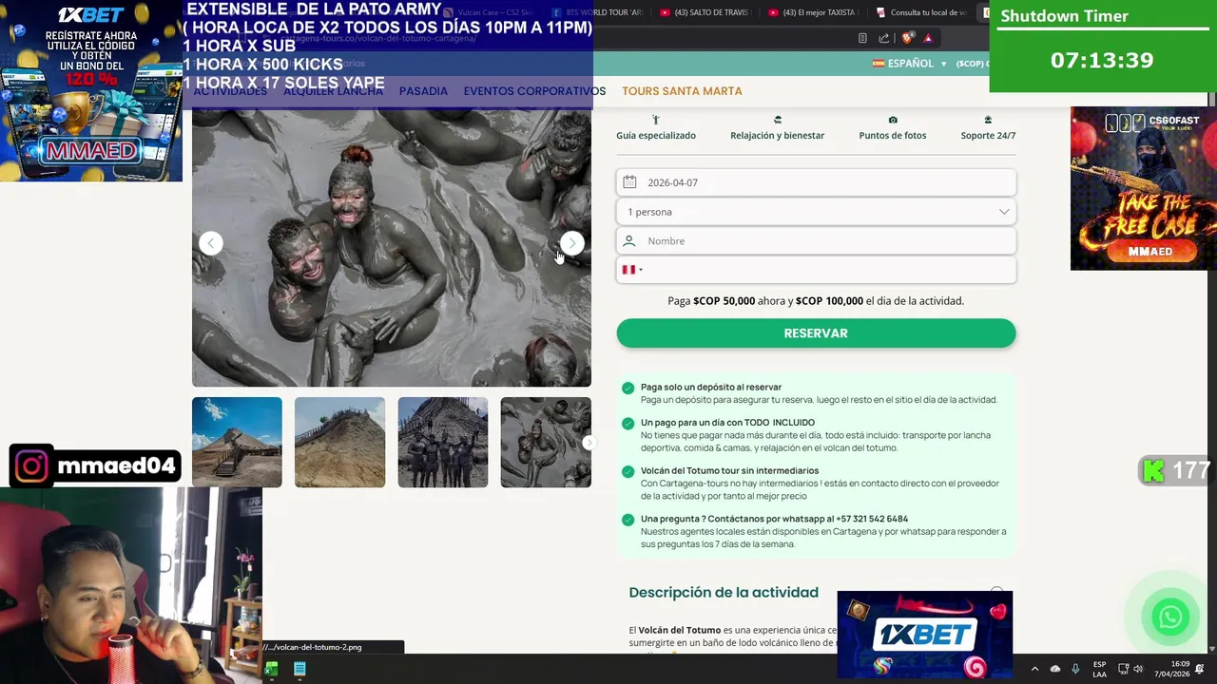This screenshot has height=684, width=1217.
Task: Open the TOURS SANTA MARTA menu item
Action: (682, 91)
